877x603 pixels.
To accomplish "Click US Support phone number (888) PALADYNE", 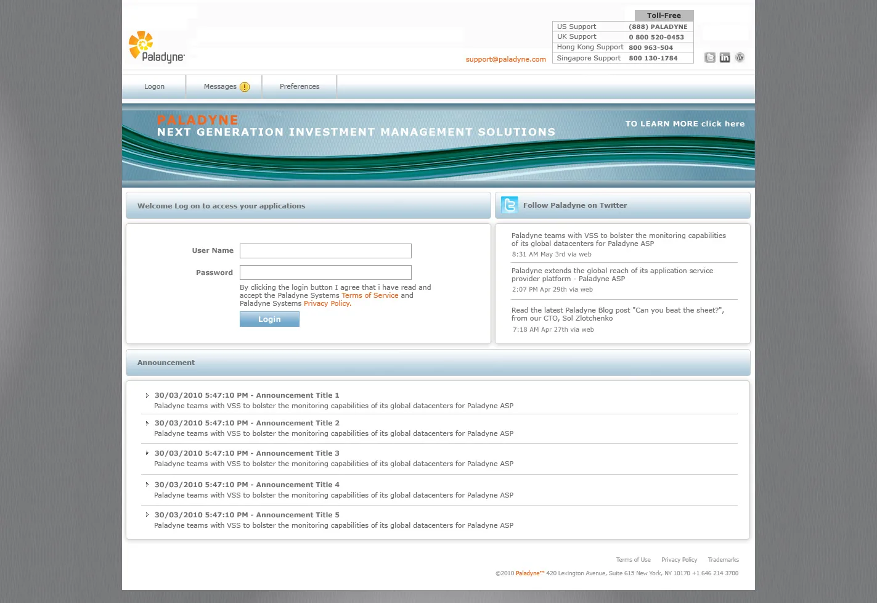I will (x=658, y=27).
